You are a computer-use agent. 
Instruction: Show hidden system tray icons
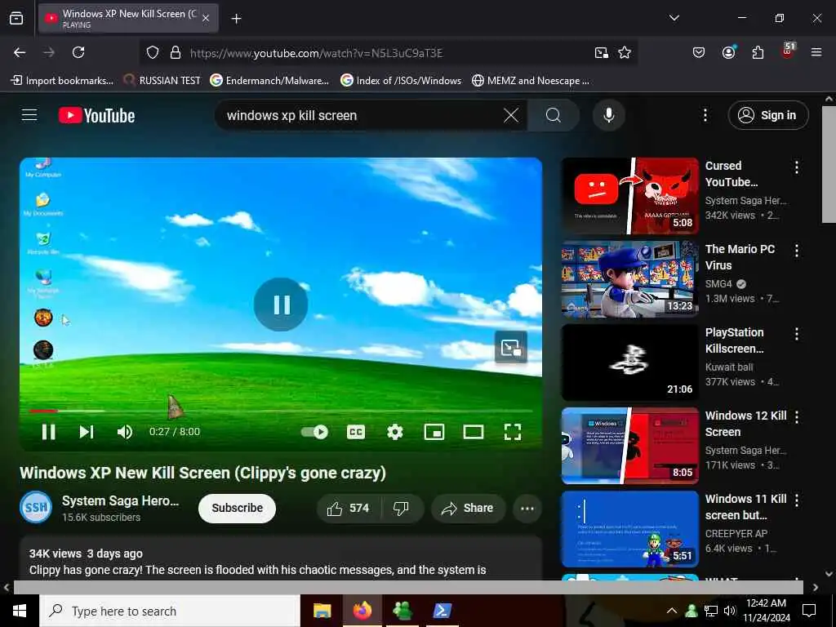671,611
